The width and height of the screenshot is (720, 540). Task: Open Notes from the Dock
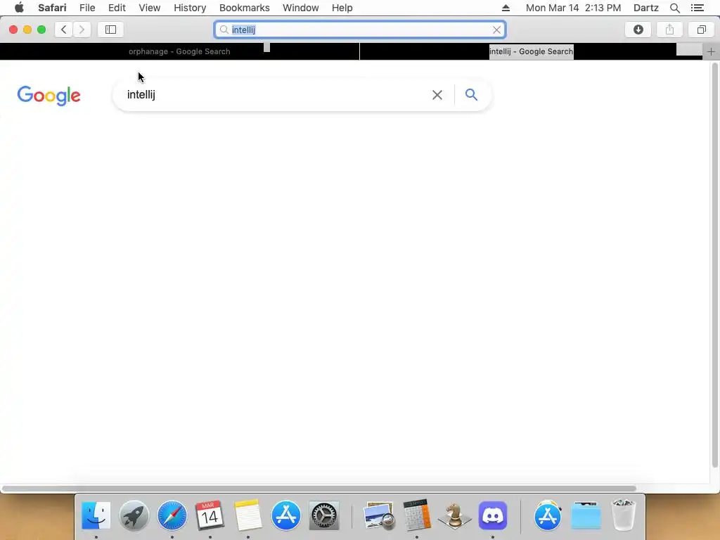(x=248, y=515)
